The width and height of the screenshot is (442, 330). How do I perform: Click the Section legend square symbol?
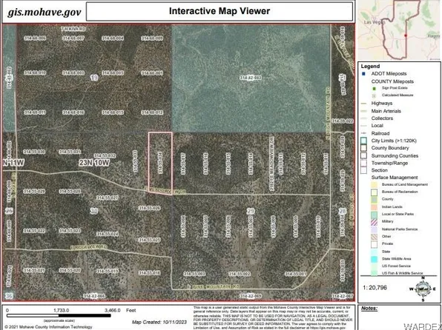(364, 170)
